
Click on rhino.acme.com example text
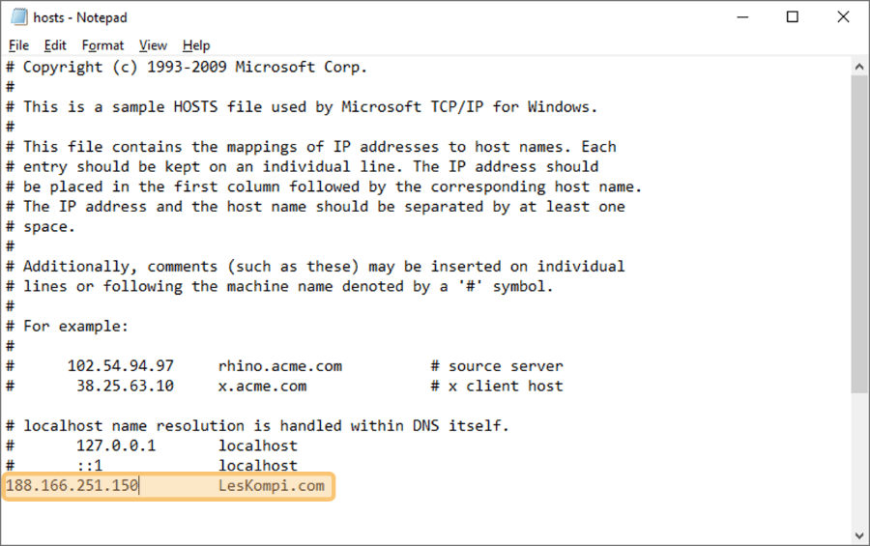tap(280, 366)
